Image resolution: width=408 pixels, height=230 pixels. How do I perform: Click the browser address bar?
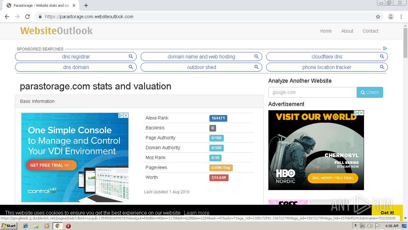204,17
